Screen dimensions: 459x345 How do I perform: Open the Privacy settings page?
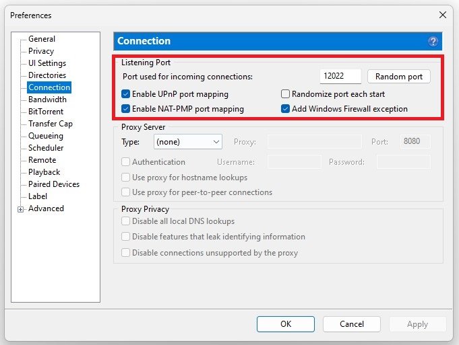coord(41,51)
